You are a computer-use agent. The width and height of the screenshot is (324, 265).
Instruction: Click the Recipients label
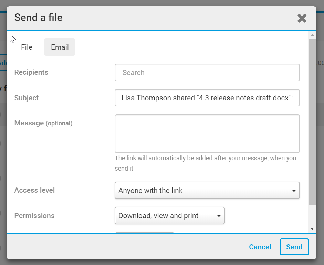[x=31, y=72]
